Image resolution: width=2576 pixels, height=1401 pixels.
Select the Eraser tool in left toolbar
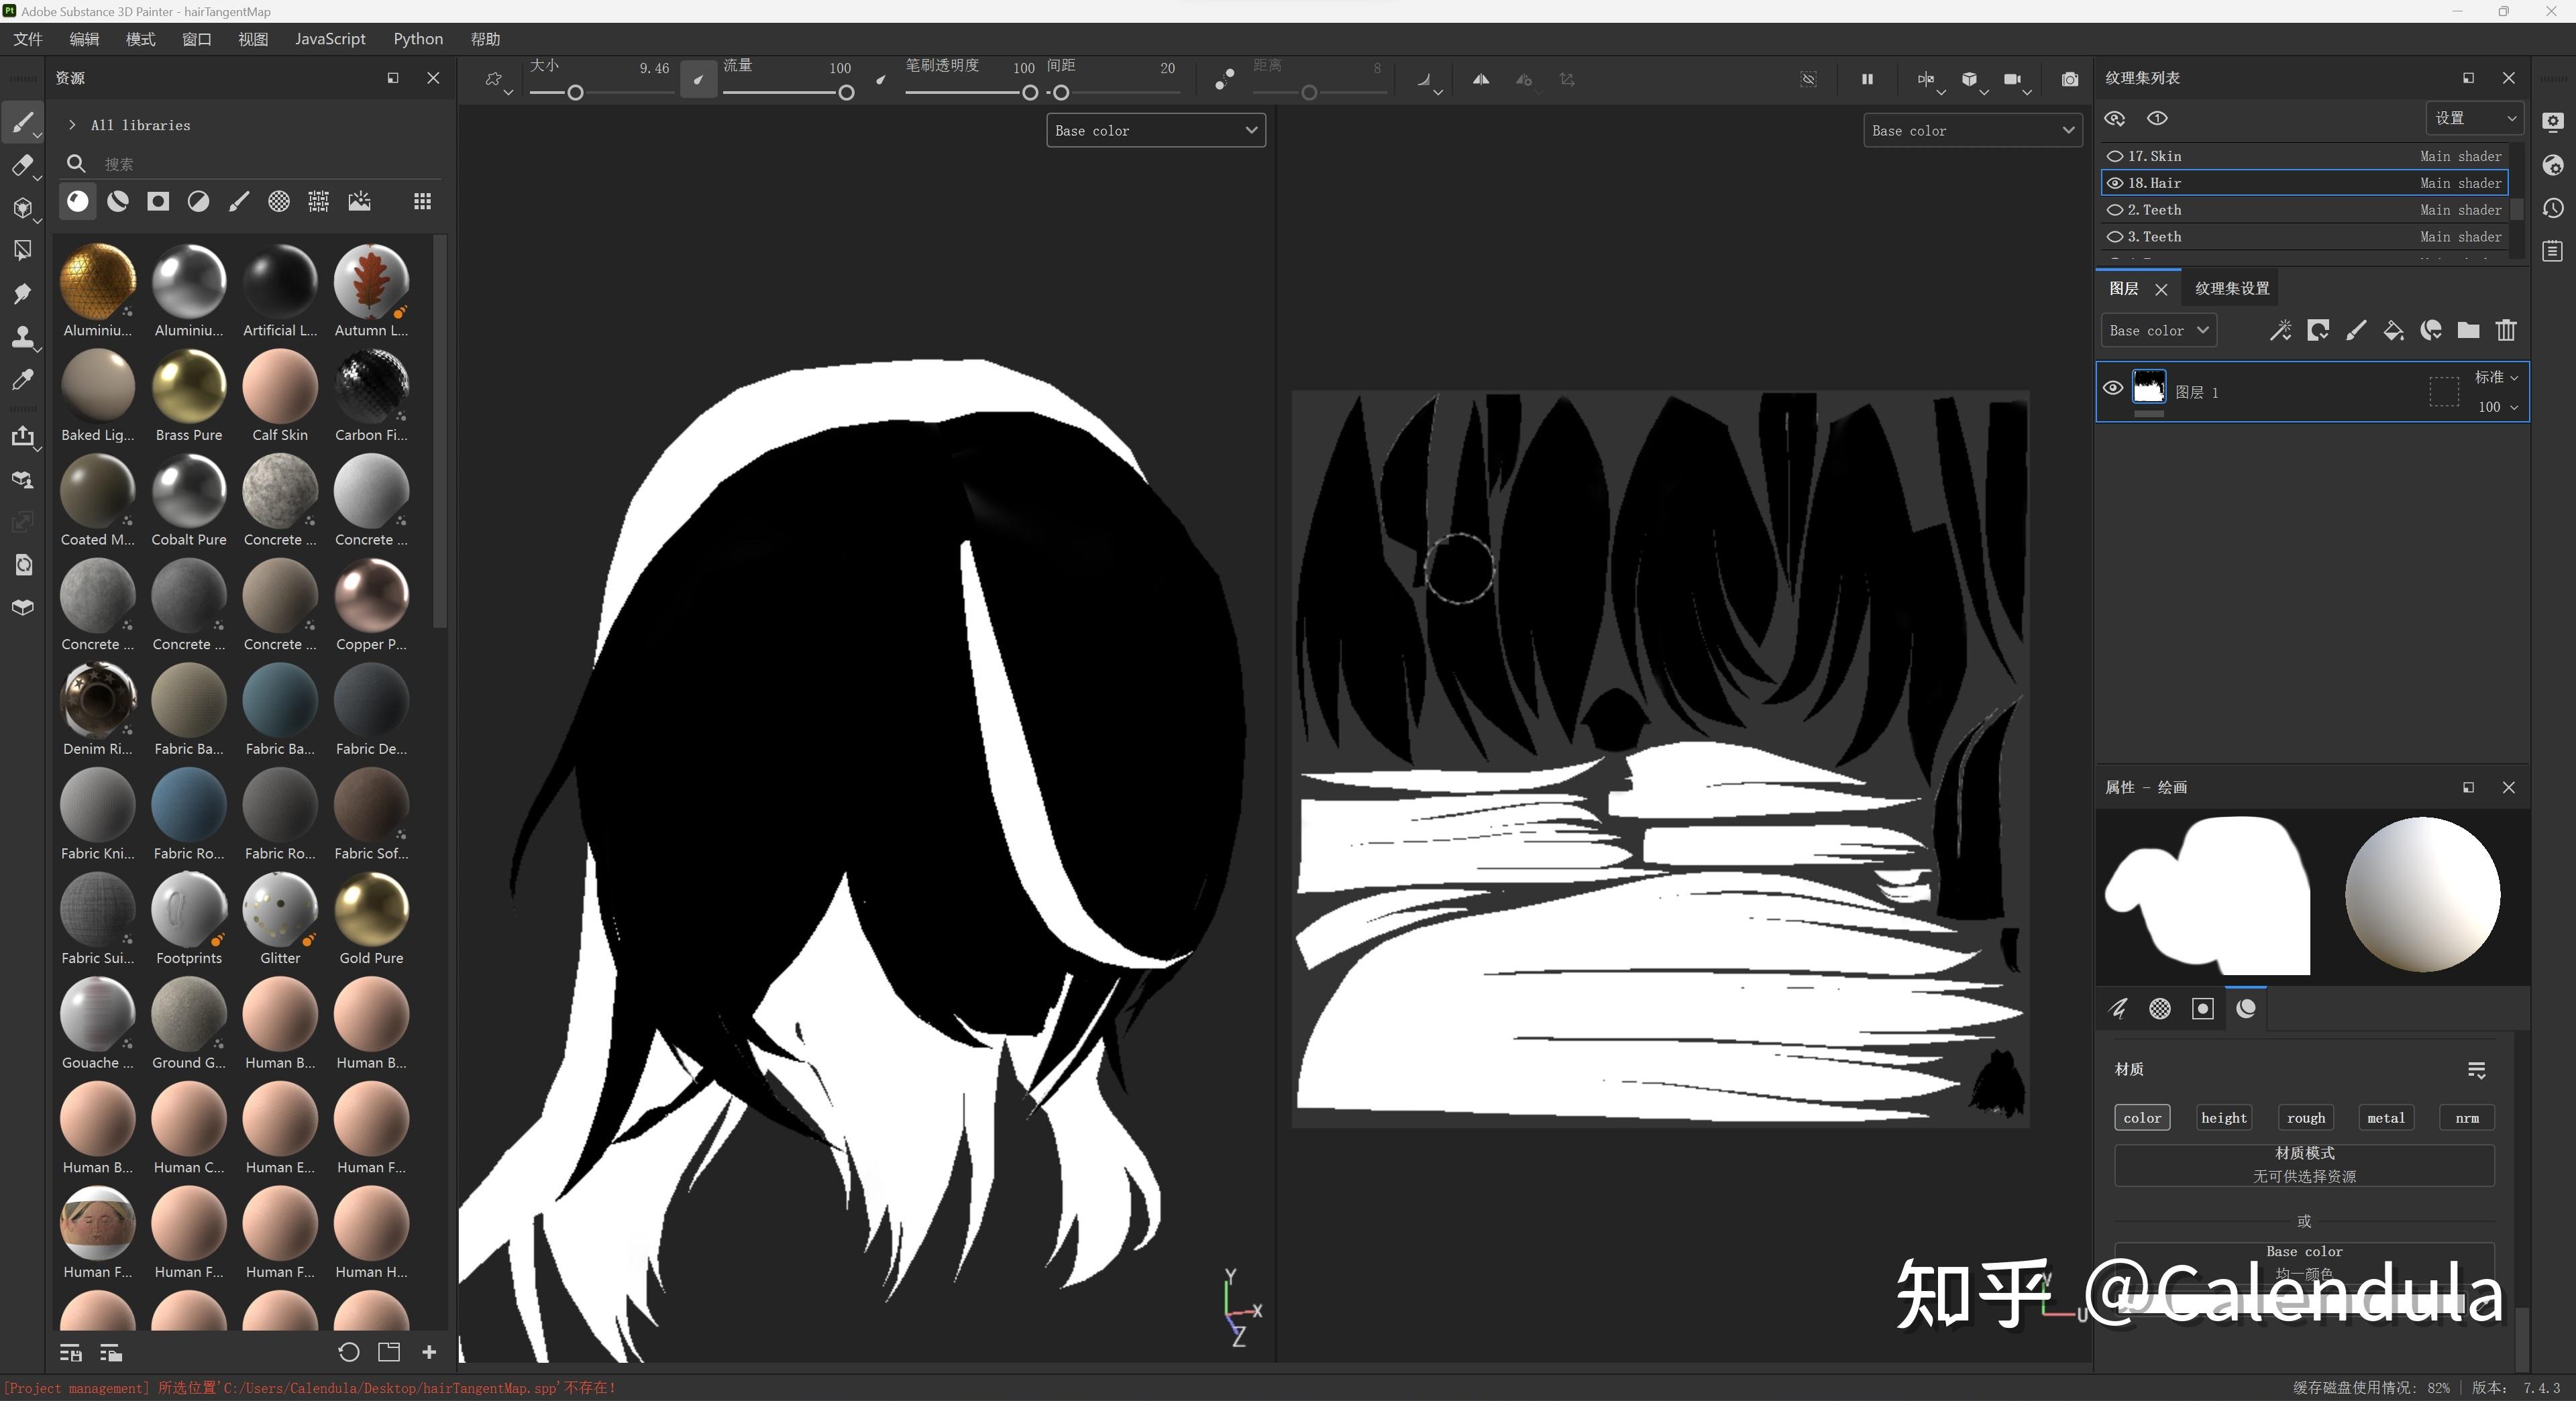click(x=22, y=165)
